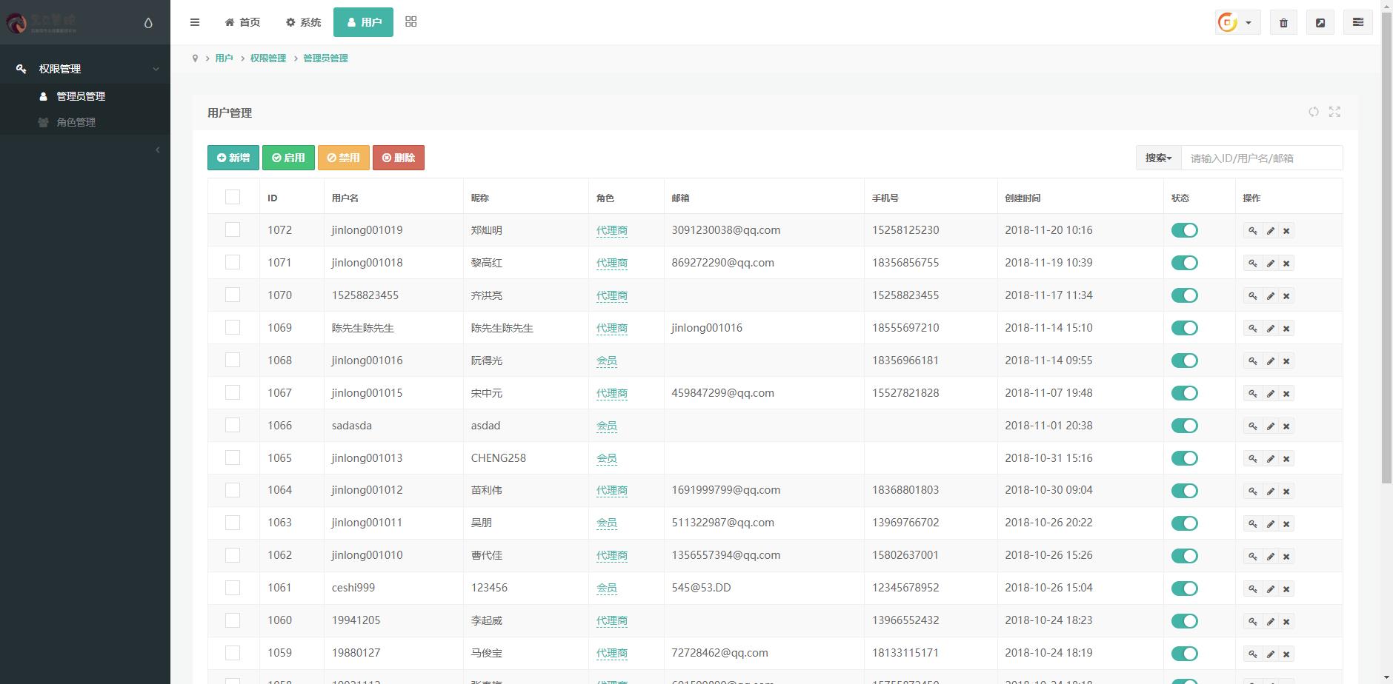Delete user 1061 with X icon

point(1286,589)
